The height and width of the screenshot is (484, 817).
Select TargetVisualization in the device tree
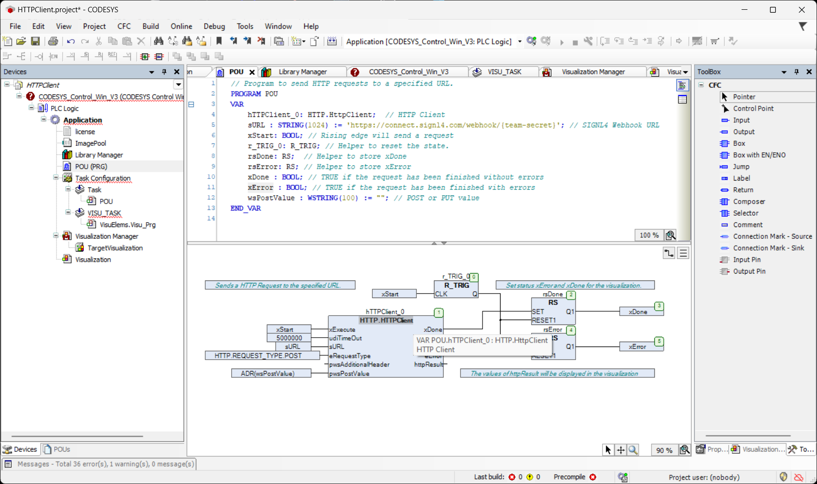tap(115, 248)
